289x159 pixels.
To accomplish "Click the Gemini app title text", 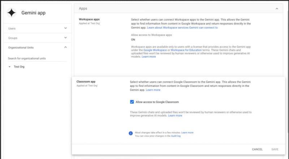I will click(x=33, y=13).
